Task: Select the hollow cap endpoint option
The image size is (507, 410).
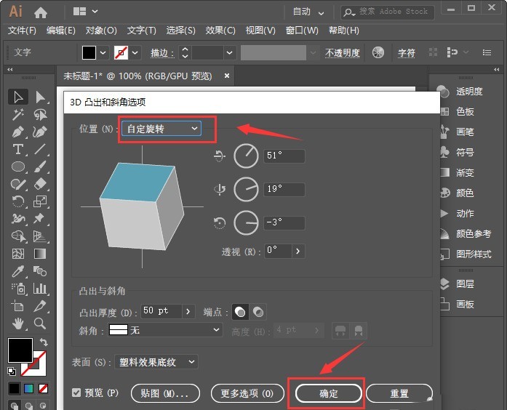Action: tap(258, 311)
